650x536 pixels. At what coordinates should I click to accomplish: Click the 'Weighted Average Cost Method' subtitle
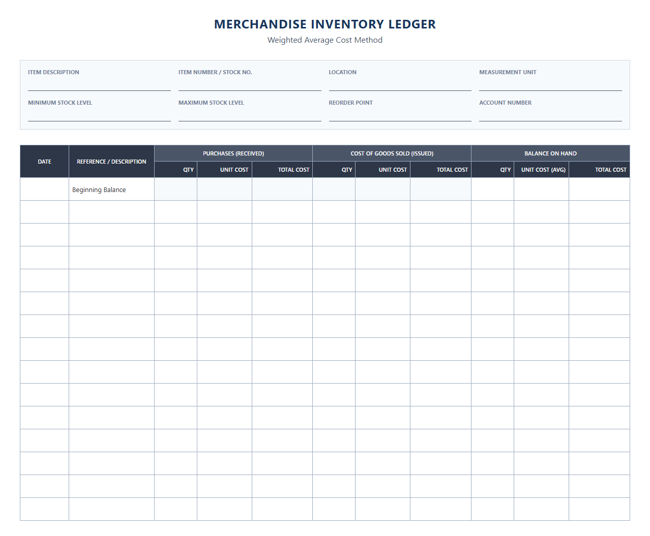[x=325, y=40]
